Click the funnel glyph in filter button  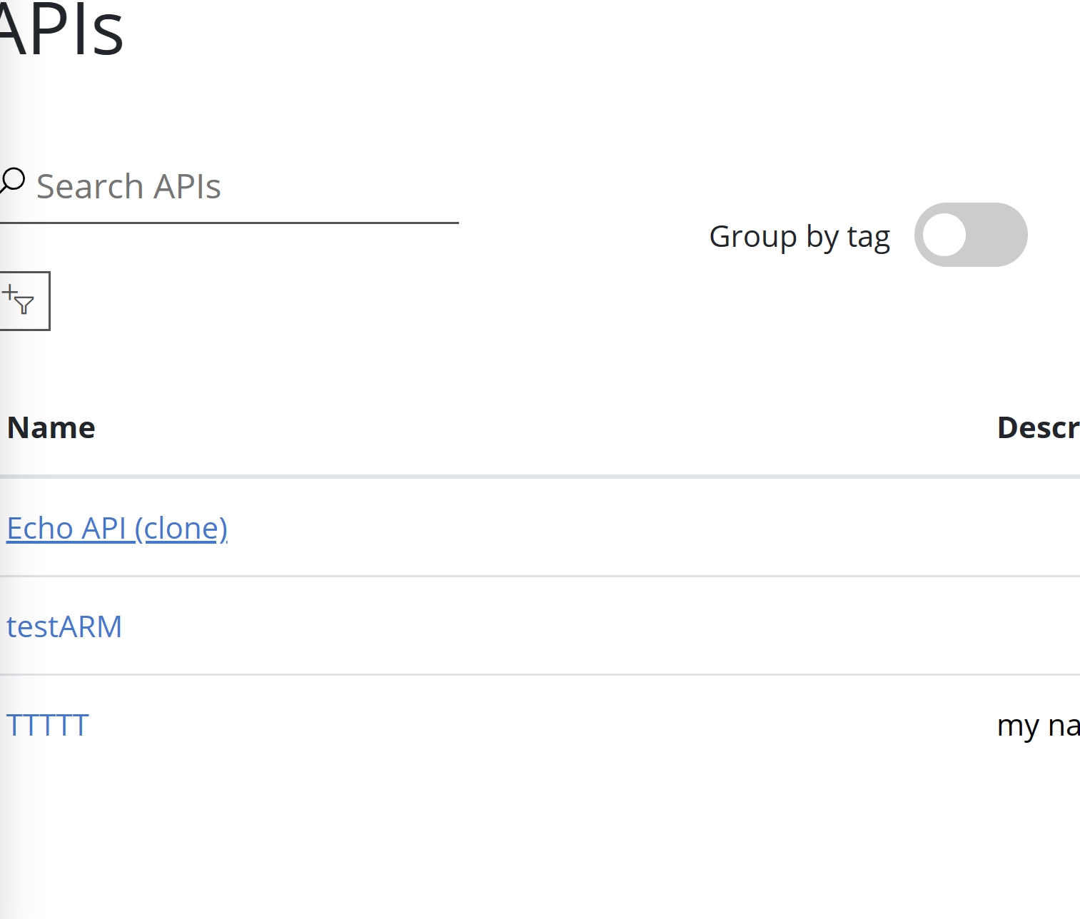pyautogui.click(x=24, y=306)
